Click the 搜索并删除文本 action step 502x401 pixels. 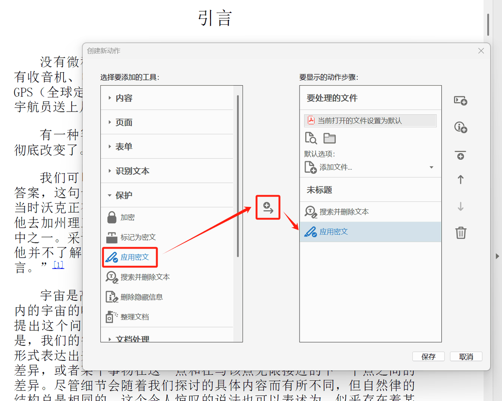[370, 212]
